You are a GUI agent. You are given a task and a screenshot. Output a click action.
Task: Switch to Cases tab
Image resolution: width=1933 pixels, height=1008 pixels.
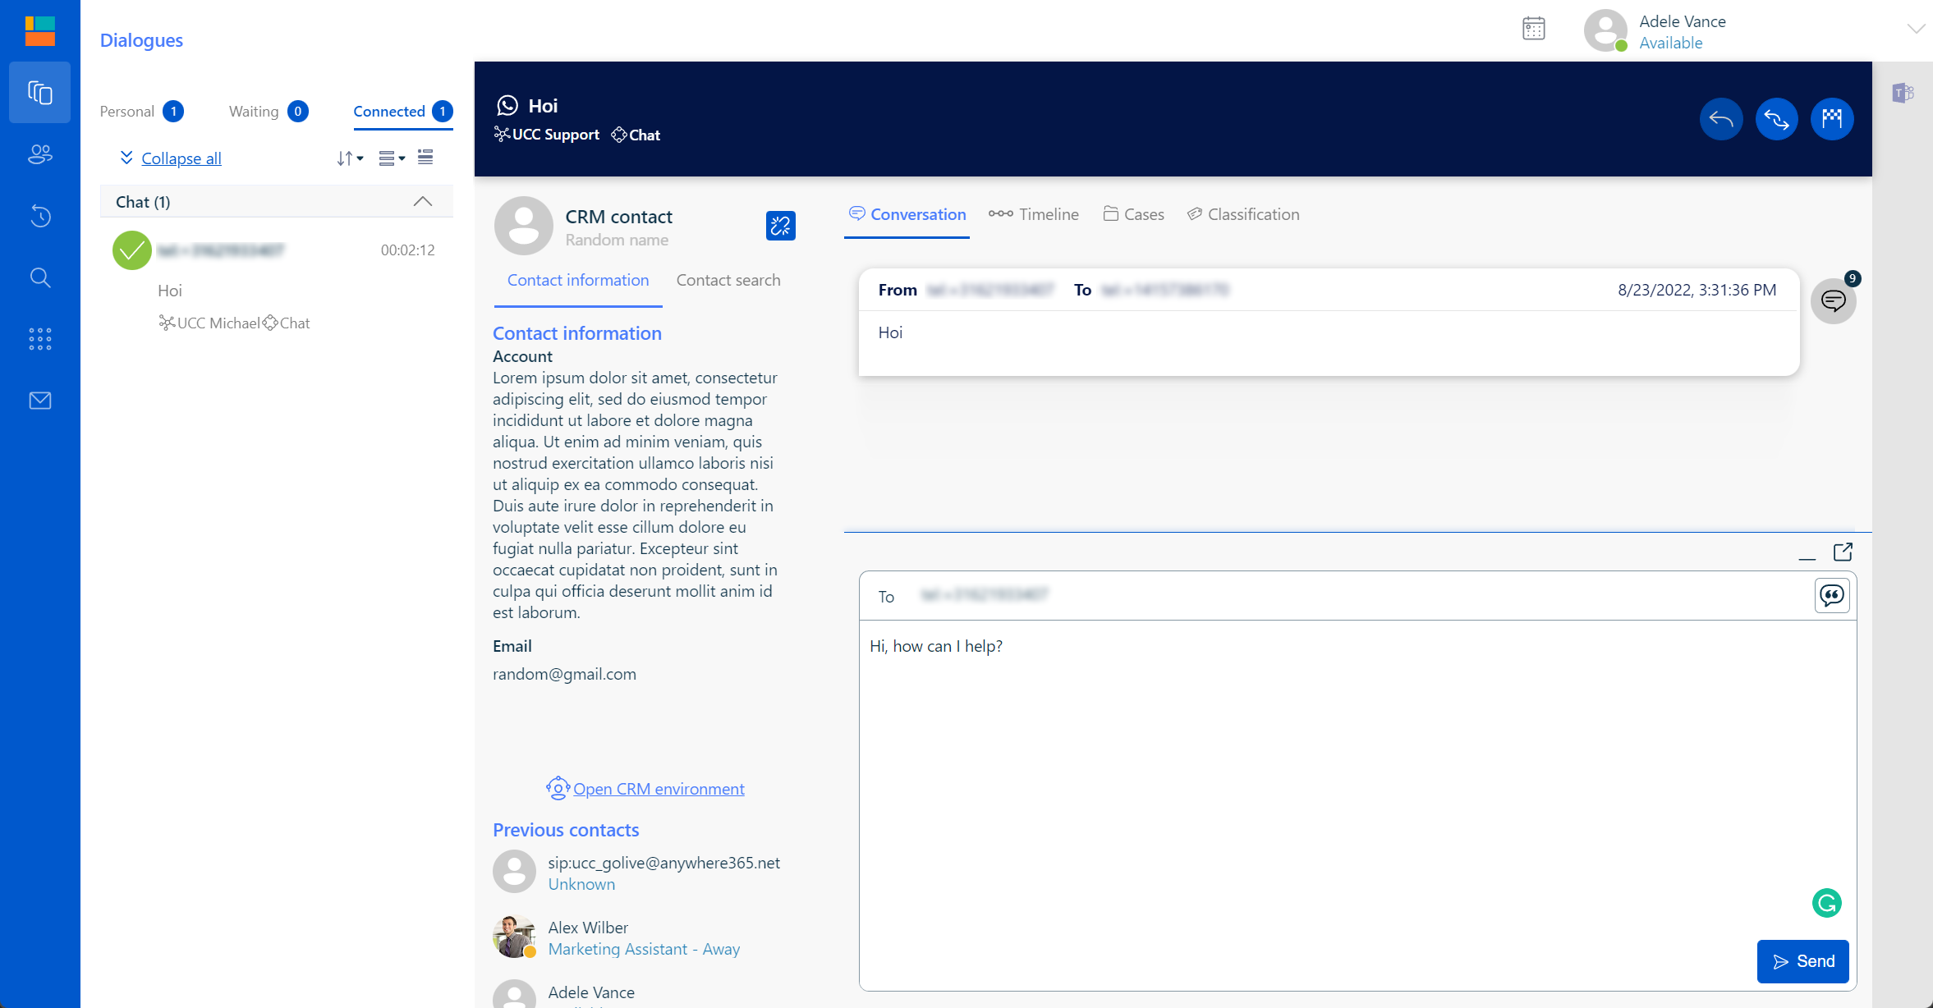pyautogui.click(x=1133, y=214)
